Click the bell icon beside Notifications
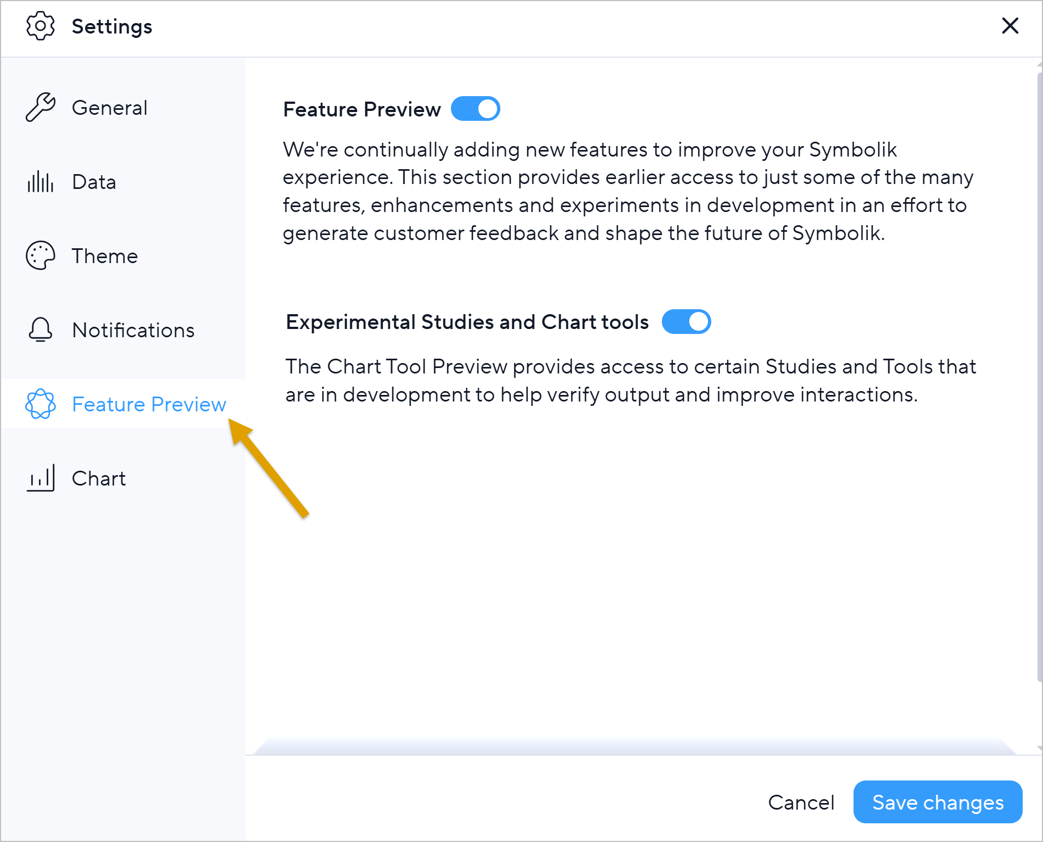 (40, 330)
